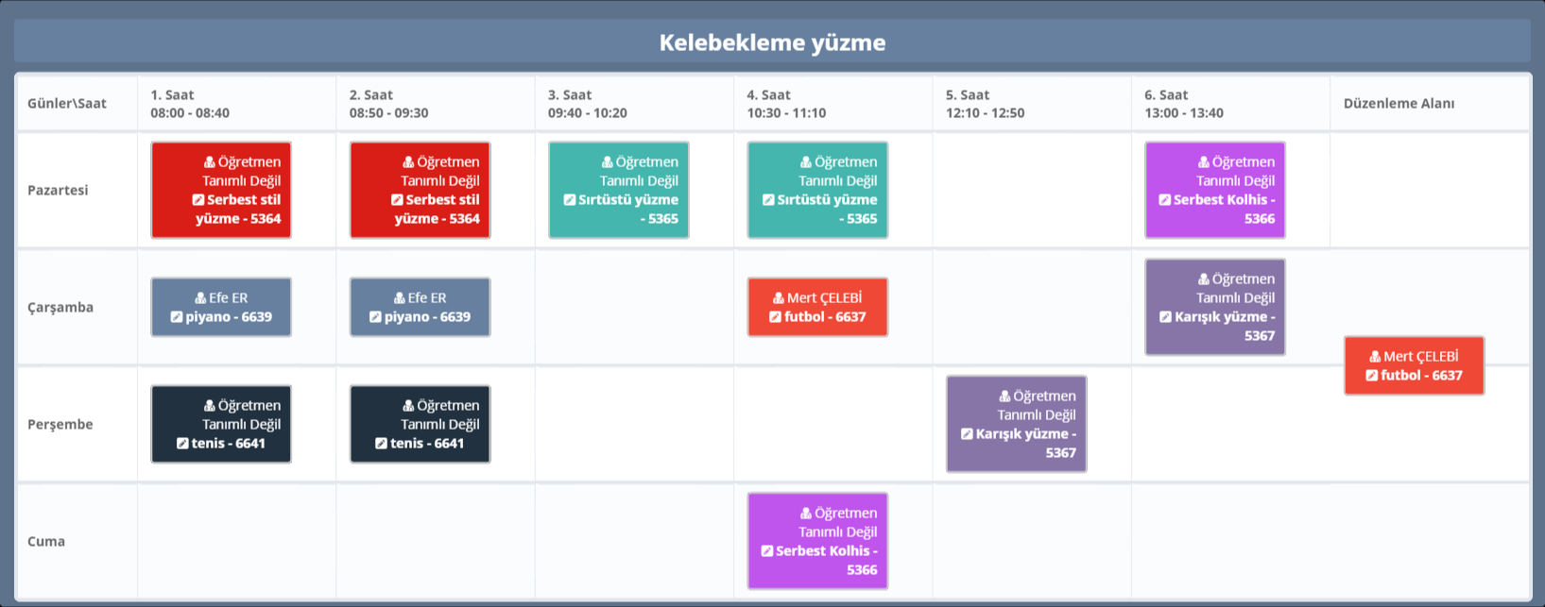The image size is (1545, 607).
Task: Click edit icon on Thursday first hour tenis card
Action: (182, 444)
